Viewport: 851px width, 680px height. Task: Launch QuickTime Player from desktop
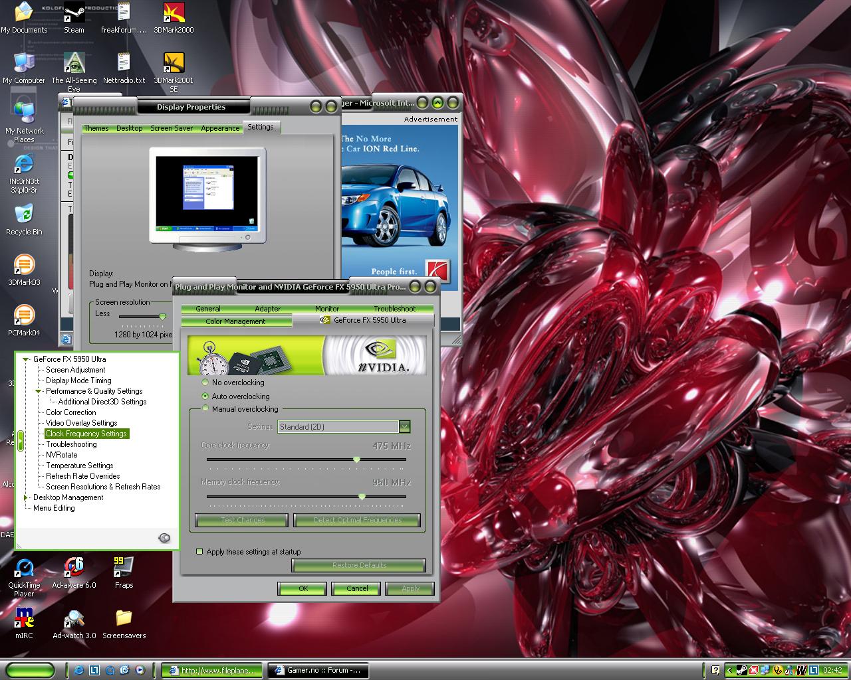pos(24,576)
